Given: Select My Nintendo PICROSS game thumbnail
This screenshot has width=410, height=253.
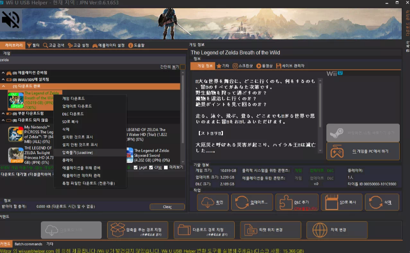Looking at the screenshot, I should point(16,134).
